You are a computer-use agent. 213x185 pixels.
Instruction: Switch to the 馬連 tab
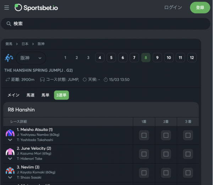point(30,95)
